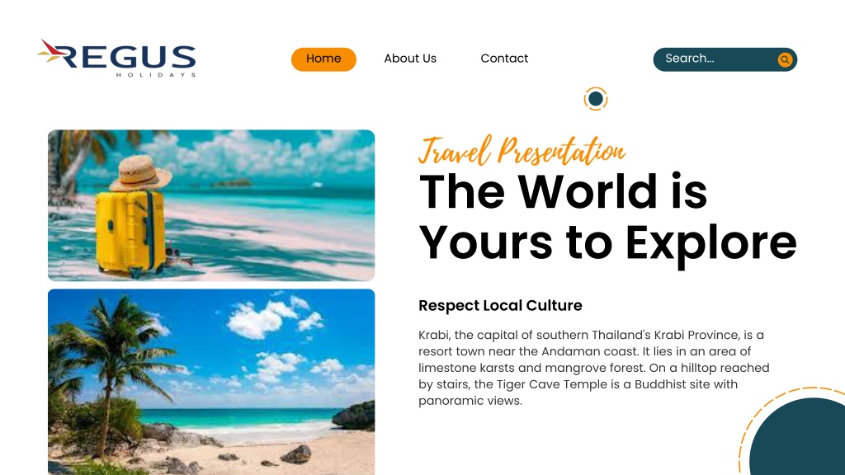Click the small teal dot with dashed ring
845x475 pixels.
tap(596, 99)
